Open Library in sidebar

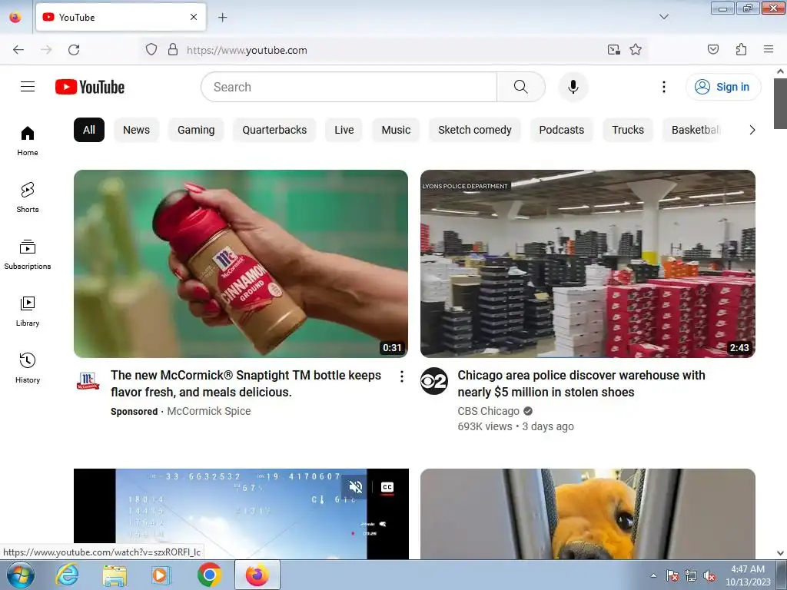[x=28, y=312]
